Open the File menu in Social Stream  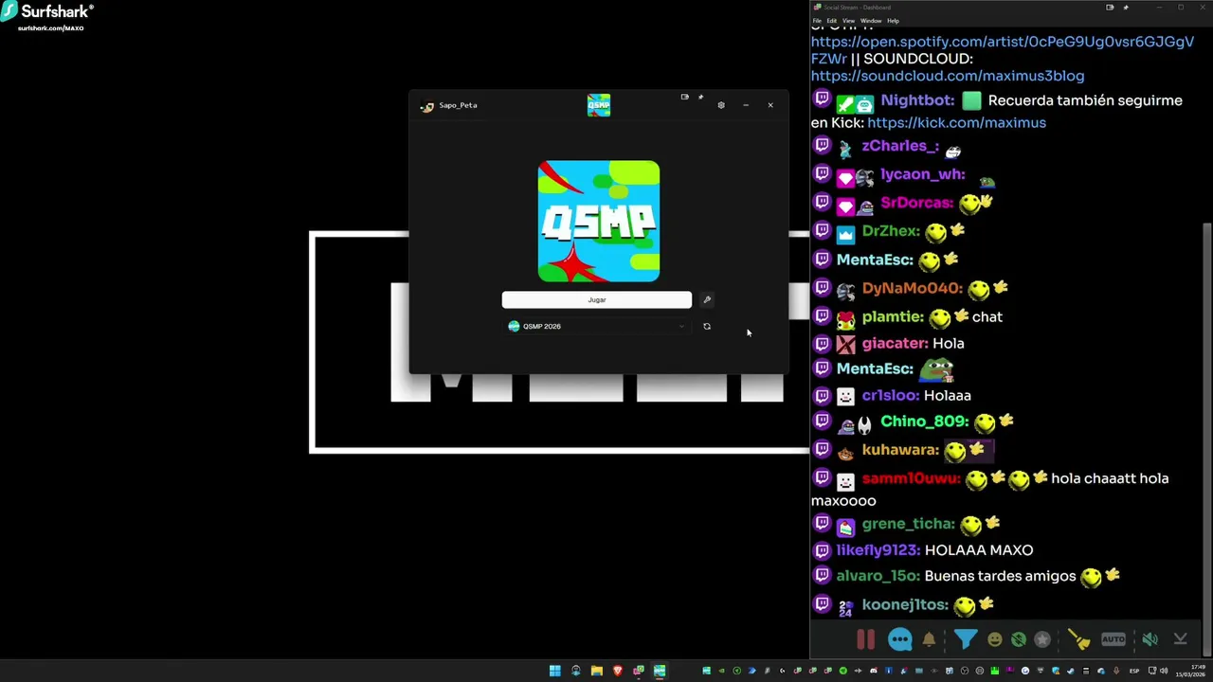coord(817,21)
